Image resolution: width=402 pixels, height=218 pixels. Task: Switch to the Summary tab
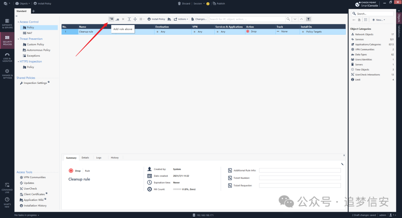pos(71,158)
